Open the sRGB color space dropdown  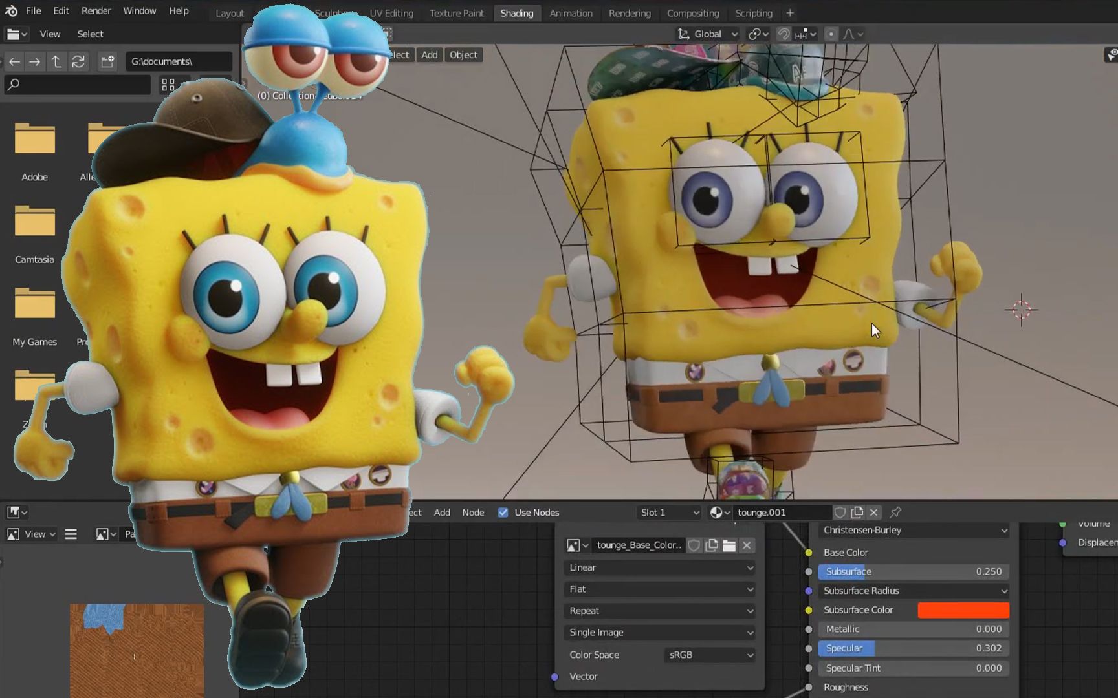710,655
